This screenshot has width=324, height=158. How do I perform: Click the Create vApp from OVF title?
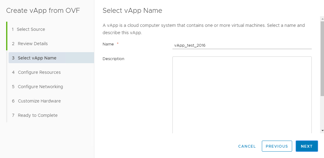click(43, 10)
